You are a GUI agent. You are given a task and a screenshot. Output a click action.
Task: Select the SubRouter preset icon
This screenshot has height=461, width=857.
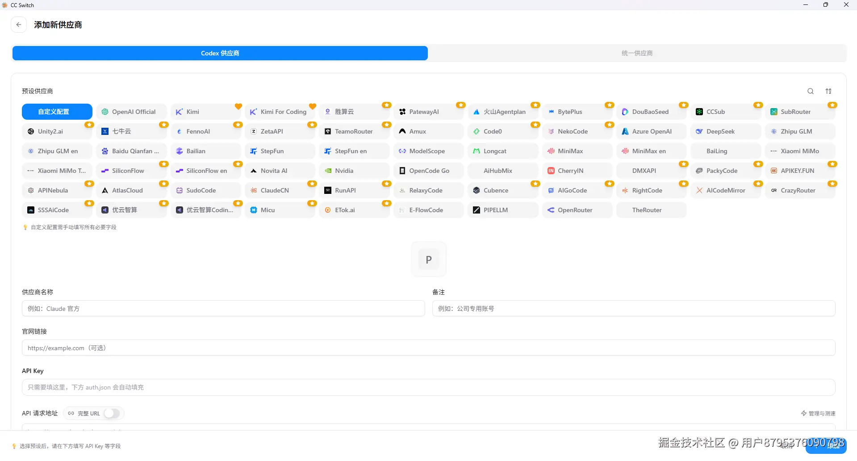click(774, 112)
